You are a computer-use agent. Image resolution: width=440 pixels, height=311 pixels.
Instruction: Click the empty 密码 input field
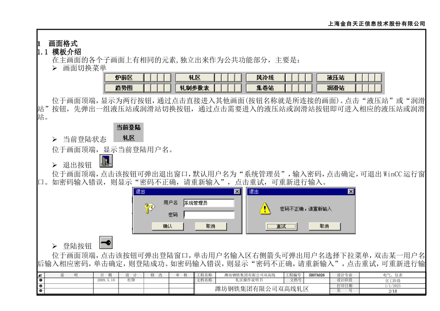(x=209, y=215)
